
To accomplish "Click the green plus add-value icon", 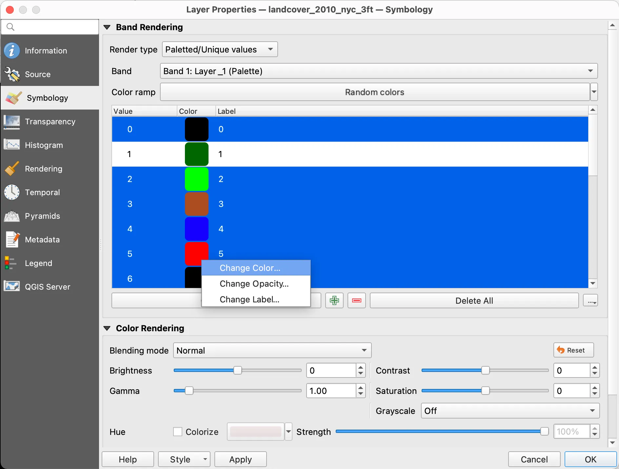I will [x=334, y=300].
